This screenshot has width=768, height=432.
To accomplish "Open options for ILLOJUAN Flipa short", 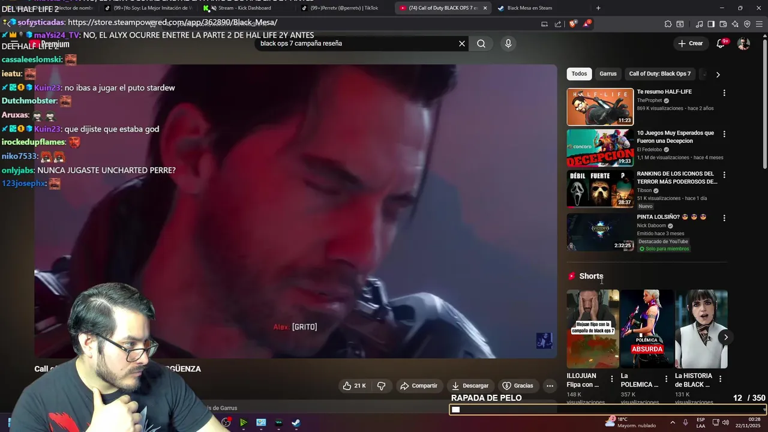I will pos(612,379).
